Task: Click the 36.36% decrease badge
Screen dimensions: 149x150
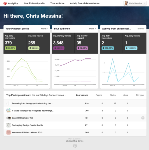Action: pos(34,48)
